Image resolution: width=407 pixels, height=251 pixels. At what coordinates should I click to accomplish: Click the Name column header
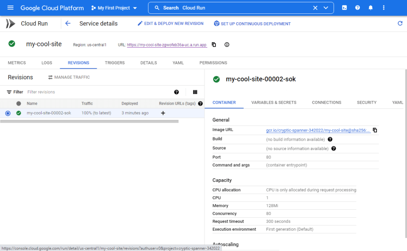(32, 103)
